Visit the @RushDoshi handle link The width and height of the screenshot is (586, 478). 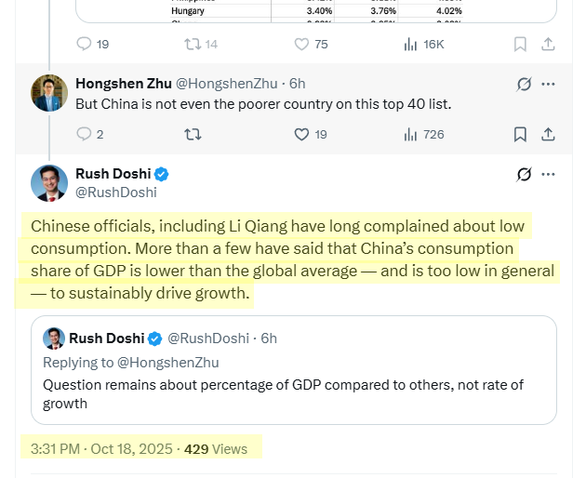[x=115, y=193]
